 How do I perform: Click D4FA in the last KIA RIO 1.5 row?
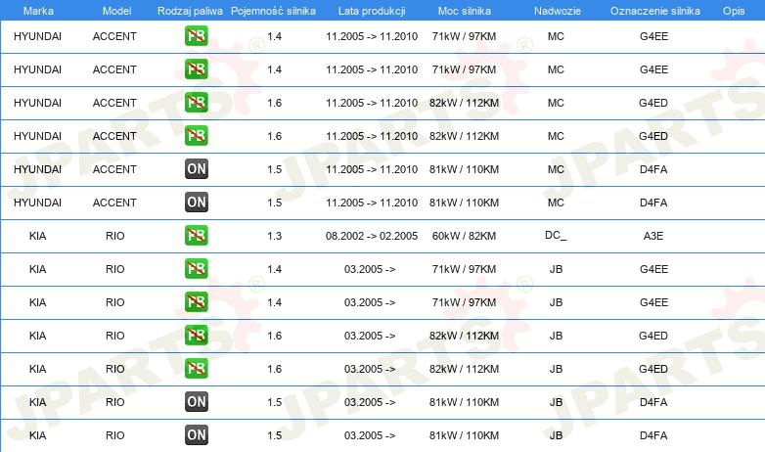click(653, 435)
